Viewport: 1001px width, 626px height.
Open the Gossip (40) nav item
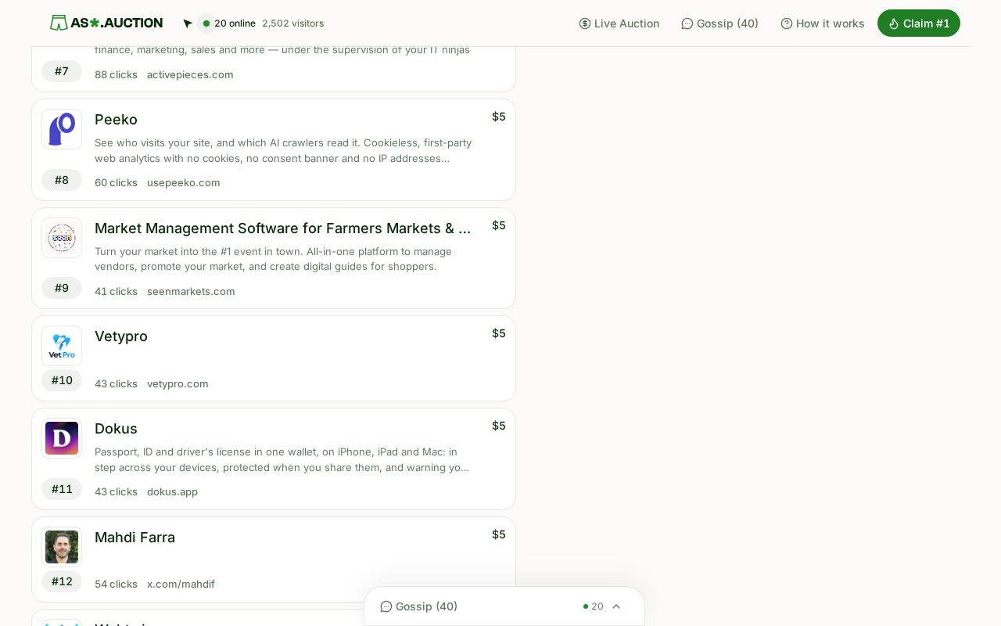pyautogui.click(x=720, y=23)
